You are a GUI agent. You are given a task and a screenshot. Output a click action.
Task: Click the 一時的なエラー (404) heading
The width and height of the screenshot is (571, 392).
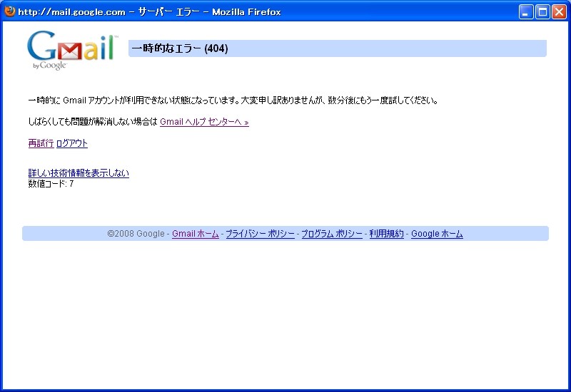click(x=180, y=48)
